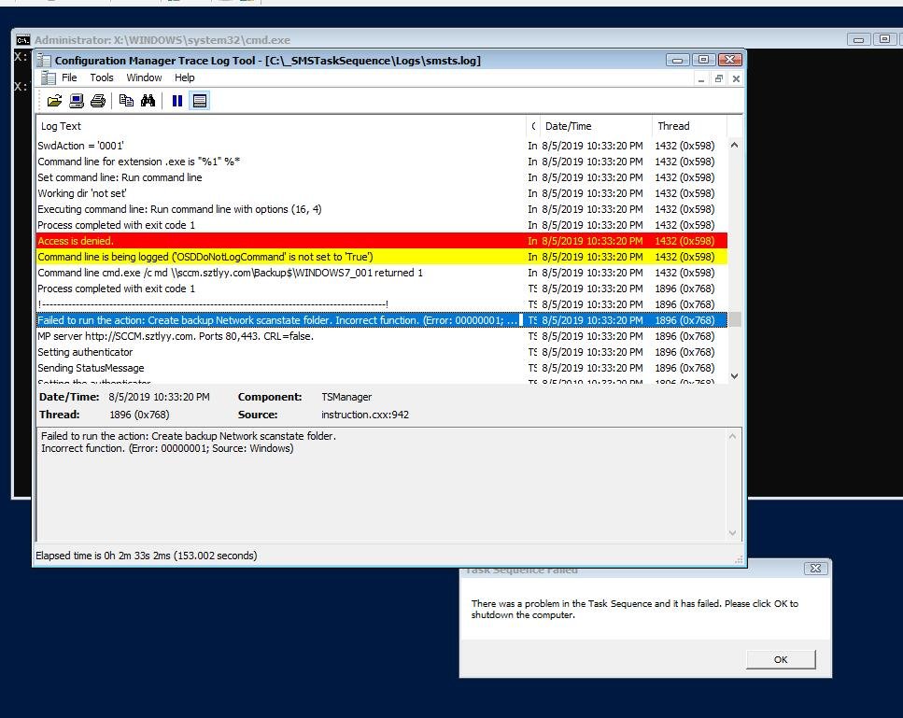Open the Window menu
This screenshot has width=903, height=718.
click(144, 77)
